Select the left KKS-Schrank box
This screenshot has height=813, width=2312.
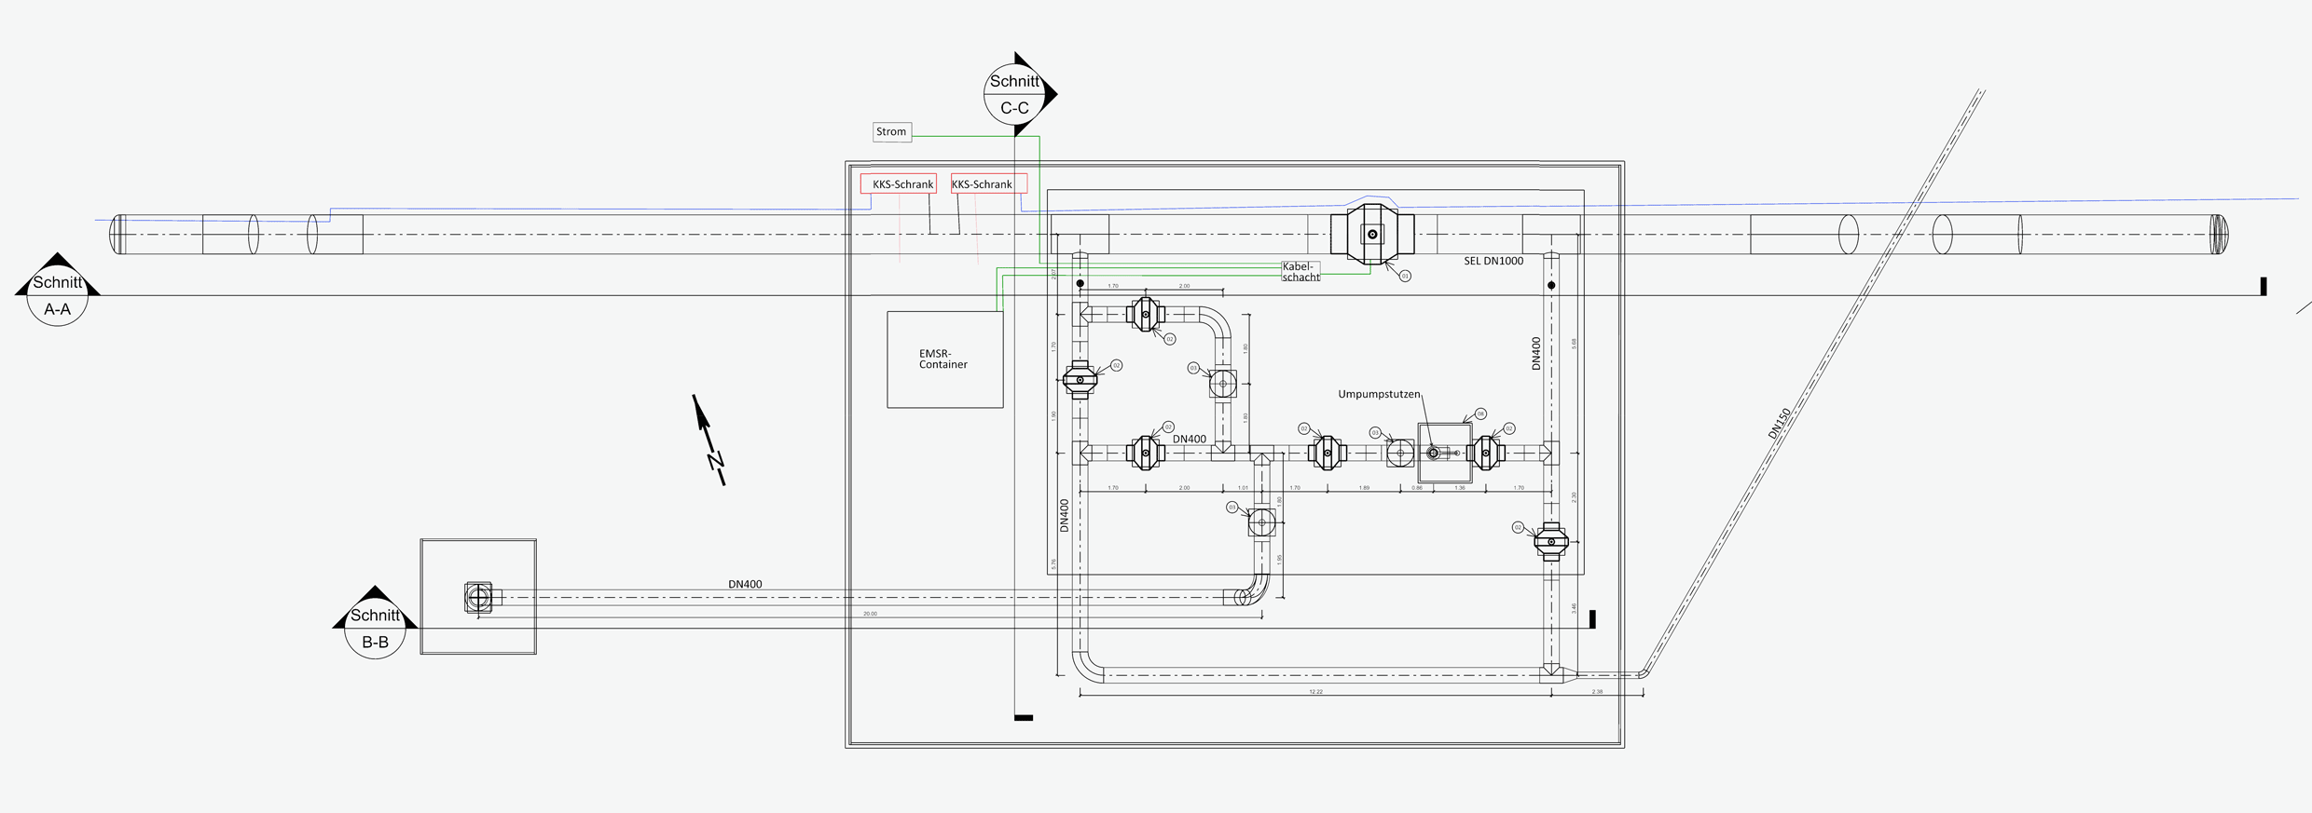coord(899,184)
